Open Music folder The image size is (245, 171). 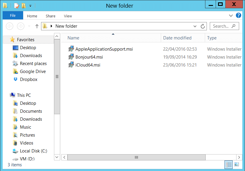(26, 127)
